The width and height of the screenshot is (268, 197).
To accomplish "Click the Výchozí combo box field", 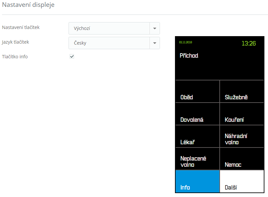I will [x=109, y=28].
